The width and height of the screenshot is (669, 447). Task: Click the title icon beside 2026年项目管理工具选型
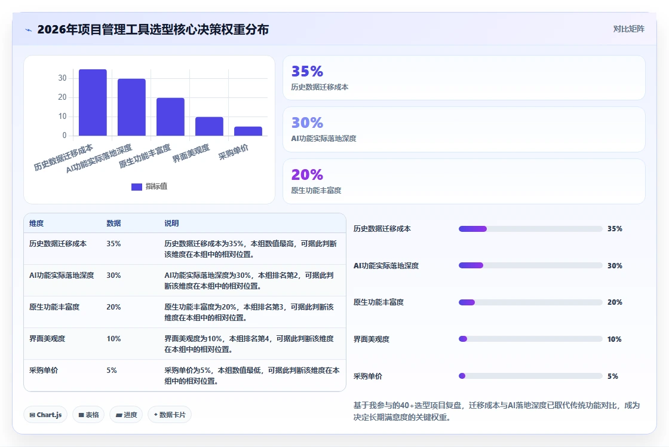click(x=29, y=30)
